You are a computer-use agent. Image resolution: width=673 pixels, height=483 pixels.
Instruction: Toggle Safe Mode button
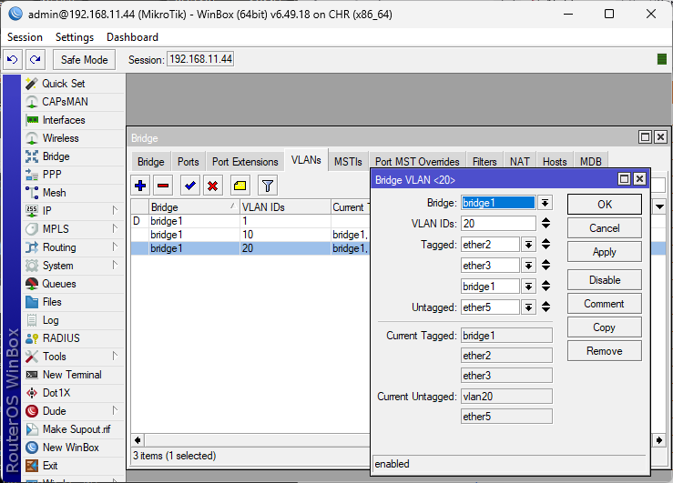[x=84, y=59]
